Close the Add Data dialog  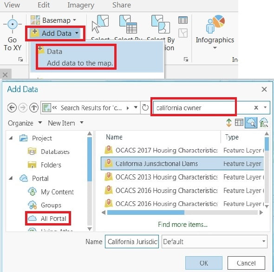pyautogui.click(x=264, y=89)
